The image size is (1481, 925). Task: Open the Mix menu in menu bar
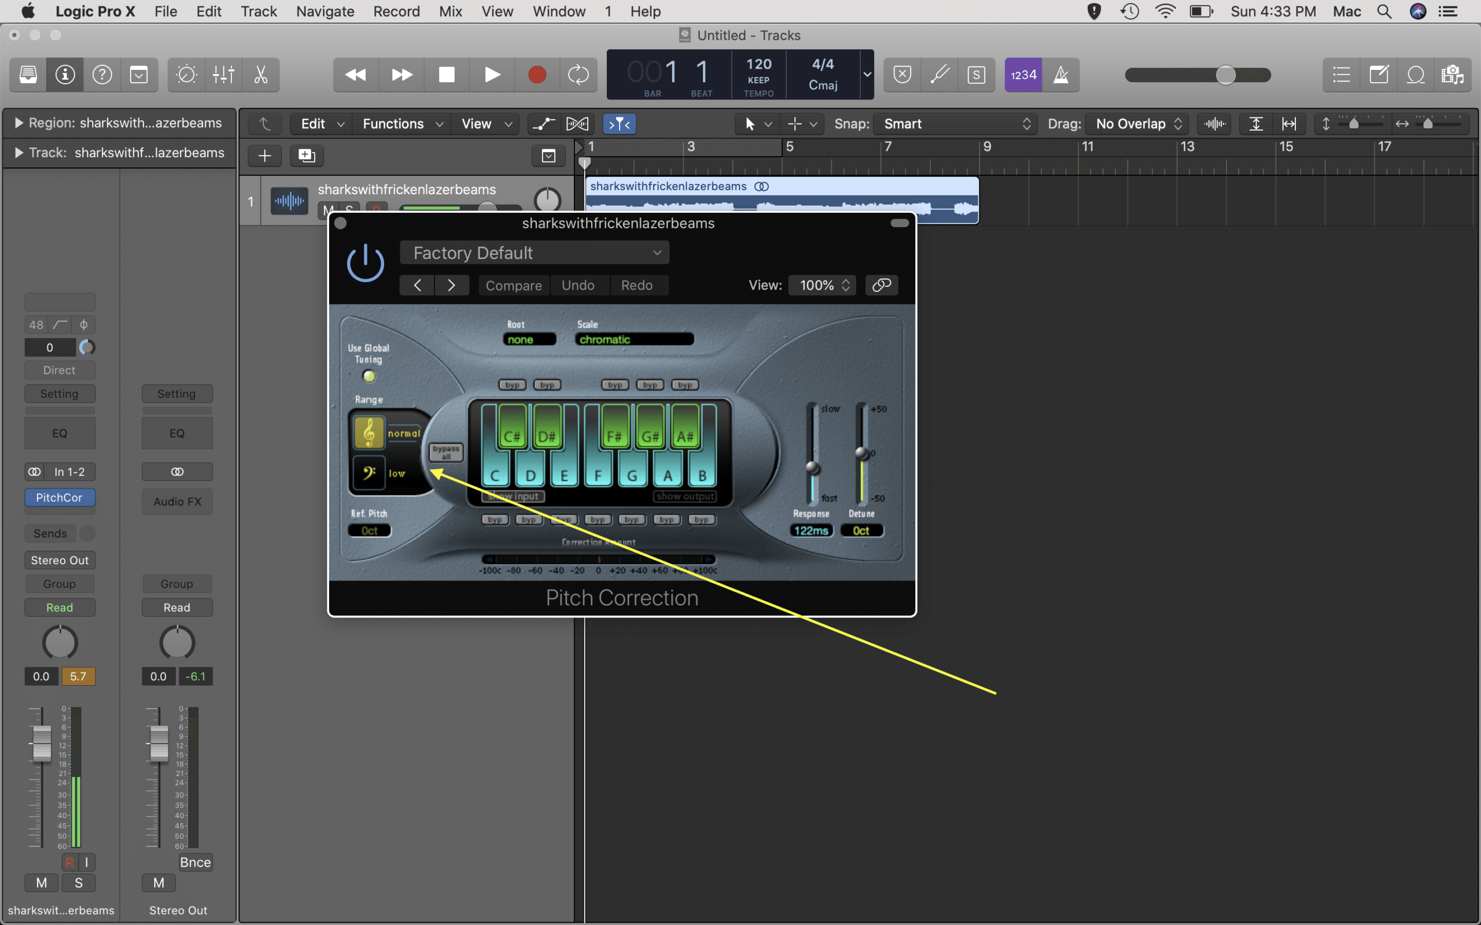tap(451, 12)
